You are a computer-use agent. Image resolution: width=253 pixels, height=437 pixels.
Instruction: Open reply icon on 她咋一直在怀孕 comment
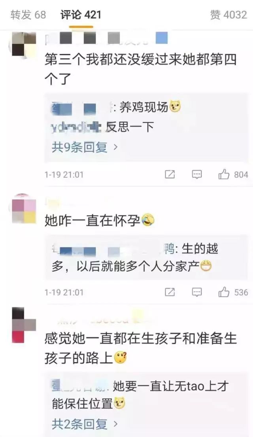click(197, 292)
